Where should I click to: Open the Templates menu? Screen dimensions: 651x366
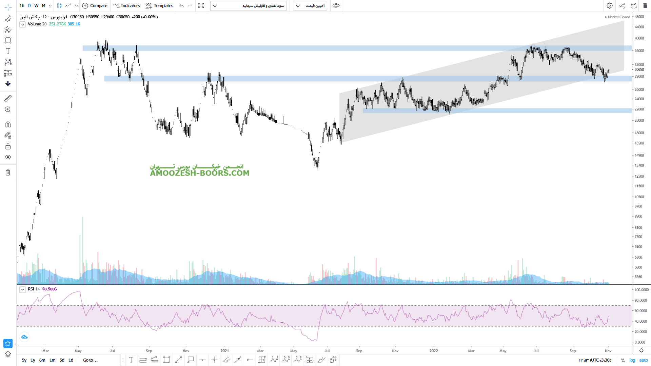click(159, 6)
